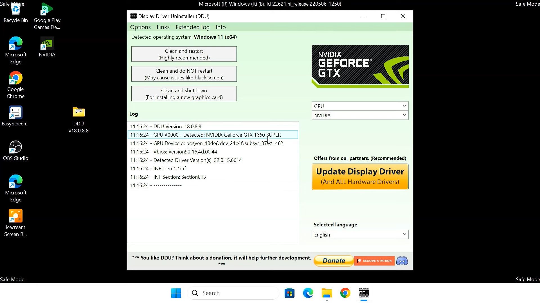Select the Vbios version log row
Viewport: 540px width, 303px height.
pos(213,152)
